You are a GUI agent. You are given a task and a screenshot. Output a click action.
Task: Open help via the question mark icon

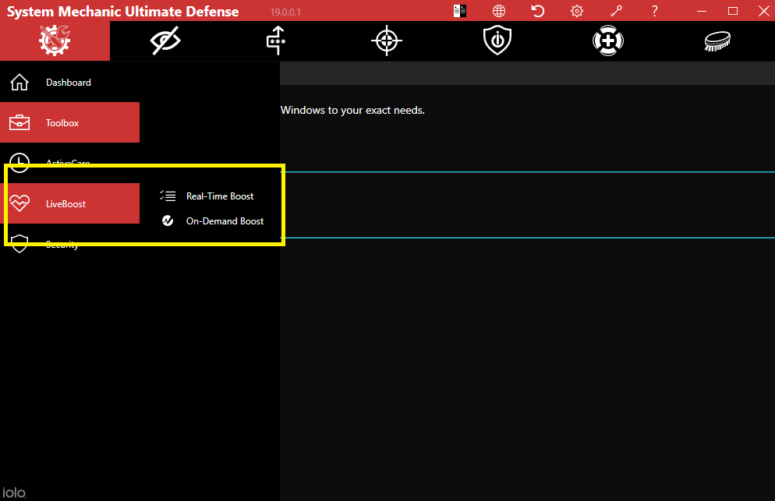coord(654,11)
